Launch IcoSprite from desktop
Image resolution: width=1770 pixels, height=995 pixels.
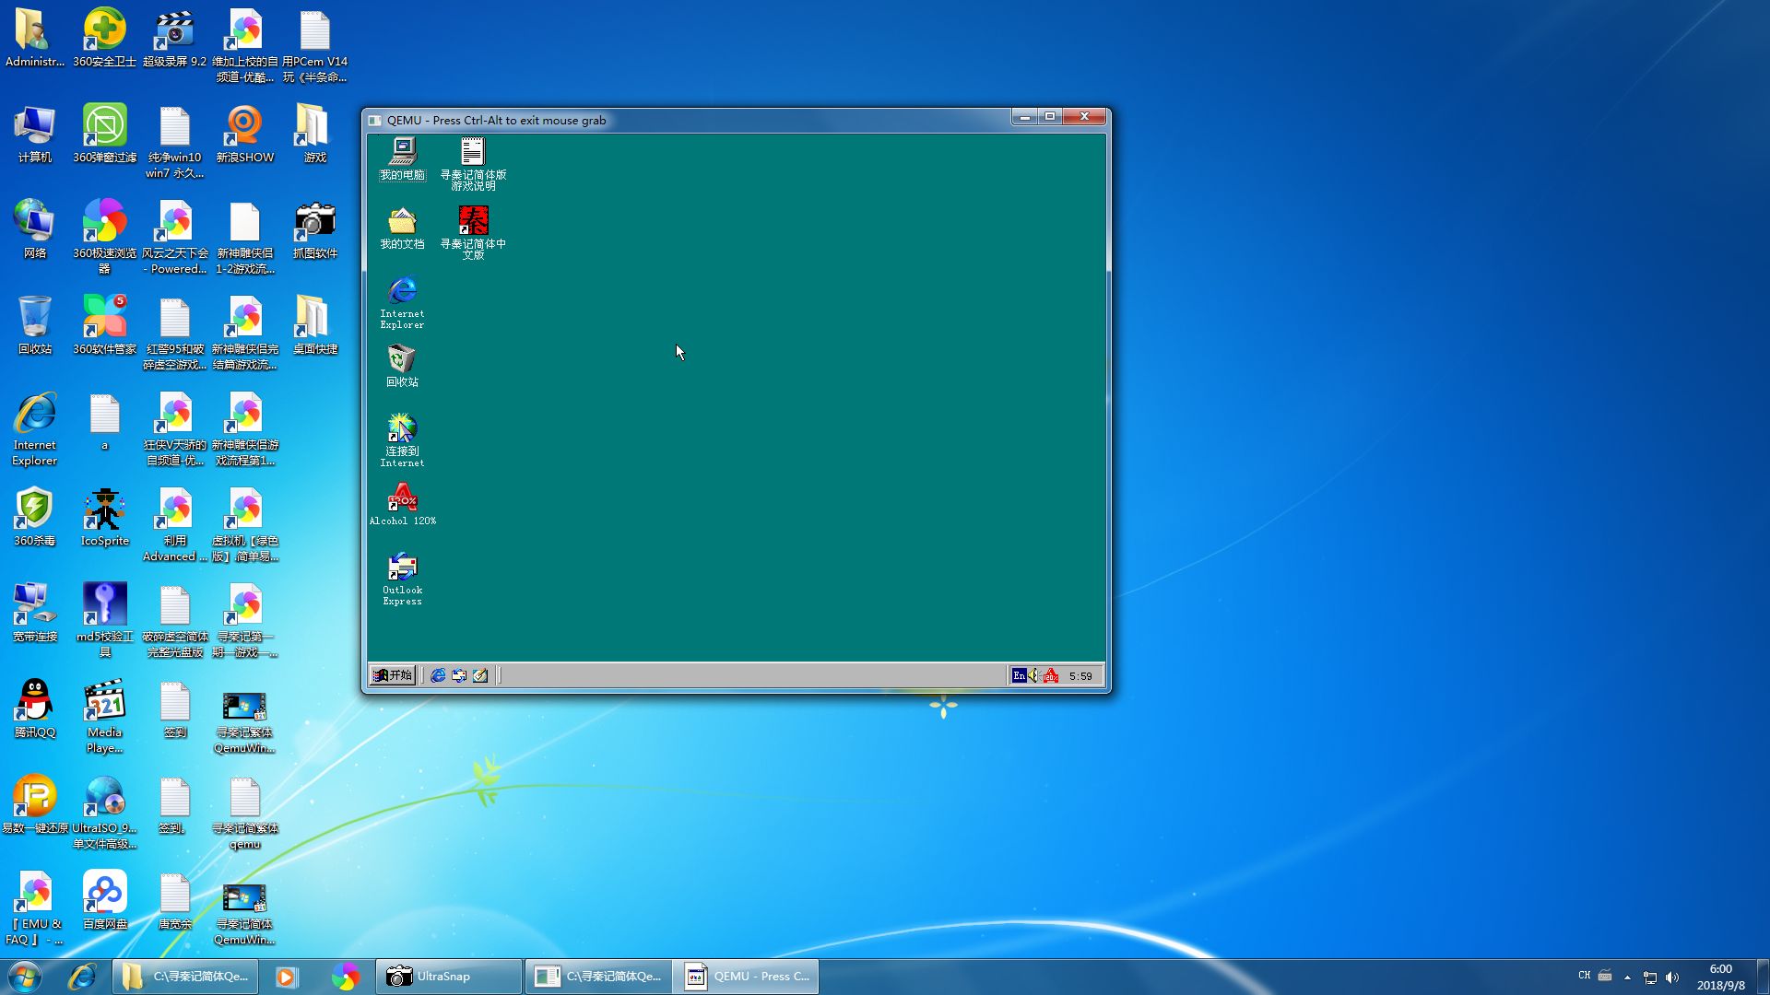pos(104,517)
